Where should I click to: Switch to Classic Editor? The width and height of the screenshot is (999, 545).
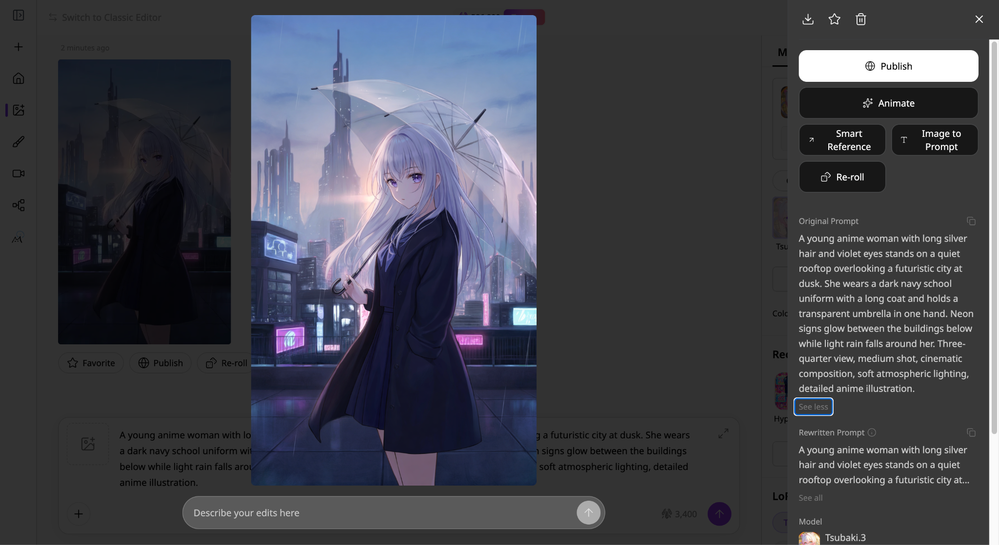(105, 18)
